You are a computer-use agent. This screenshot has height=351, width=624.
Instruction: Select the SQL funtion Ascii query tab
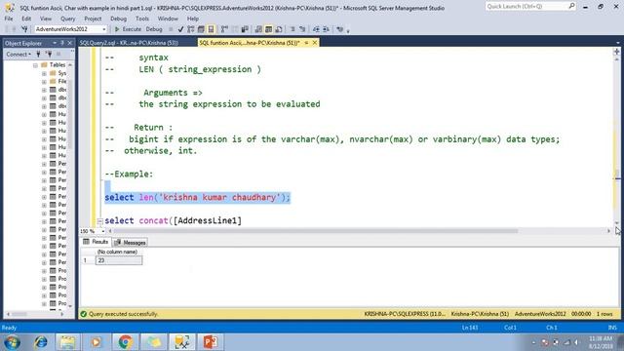(x=250, y=43)
